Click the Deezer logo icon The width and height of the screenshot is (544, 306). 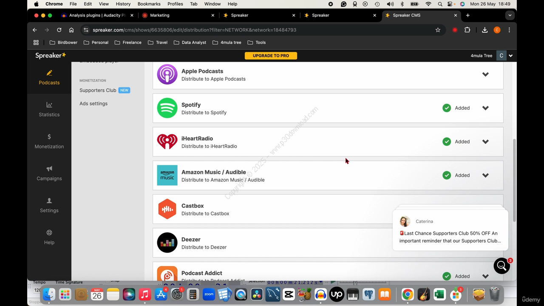pos(167,243)
